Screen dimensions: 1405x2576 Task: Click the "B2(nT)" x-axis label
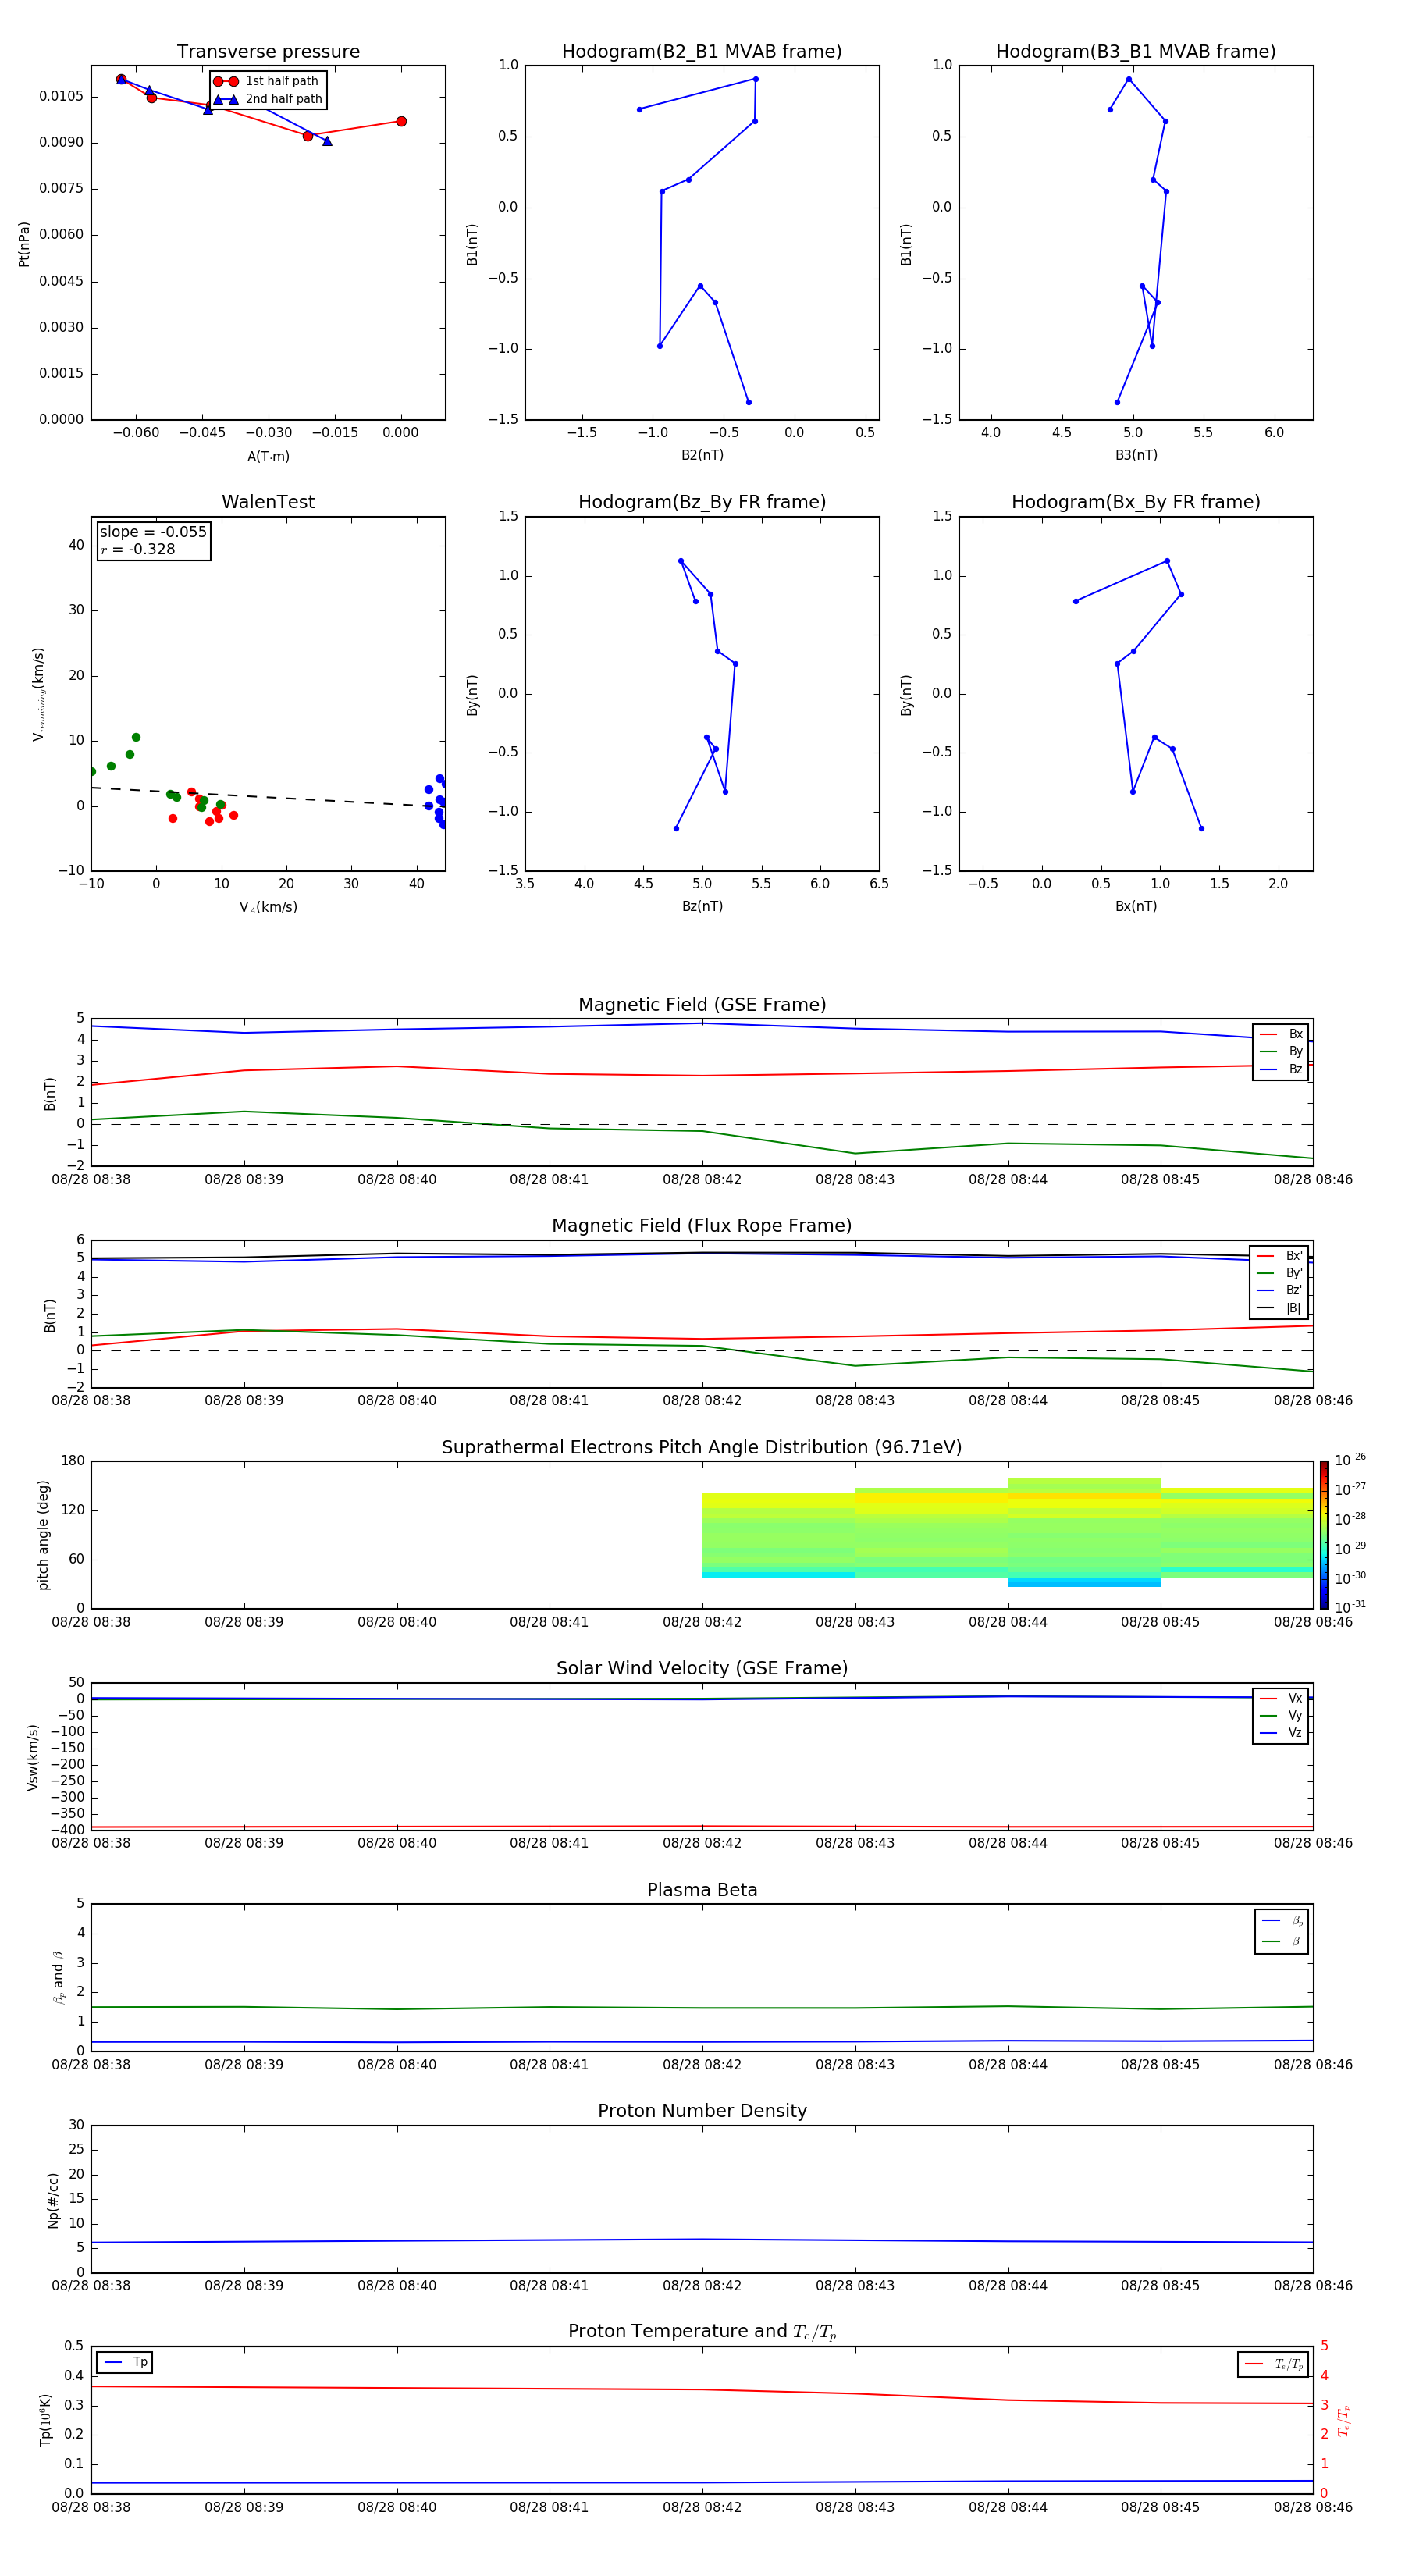coord(702,455)
